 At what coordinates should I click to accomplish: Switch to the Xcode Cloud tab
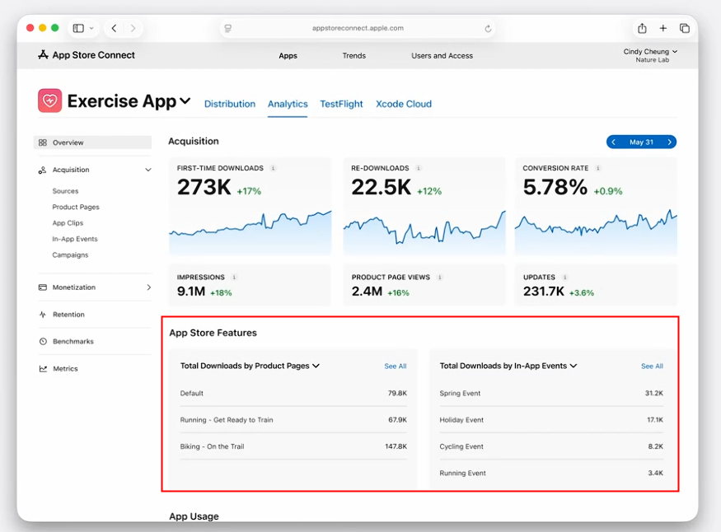point(404,104)
